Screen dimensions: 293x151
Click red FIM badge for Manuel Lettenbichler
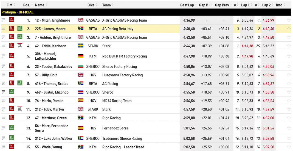[12, 56]
